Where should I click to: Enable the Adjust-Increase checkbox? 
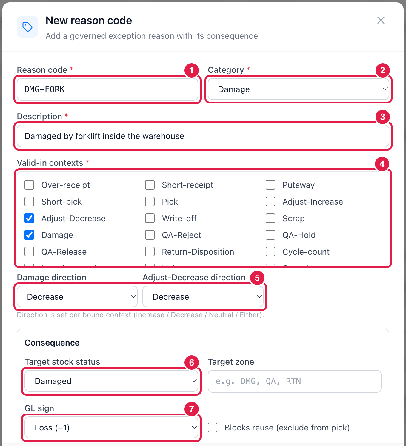pyautogui.click(x=270, y=202)
